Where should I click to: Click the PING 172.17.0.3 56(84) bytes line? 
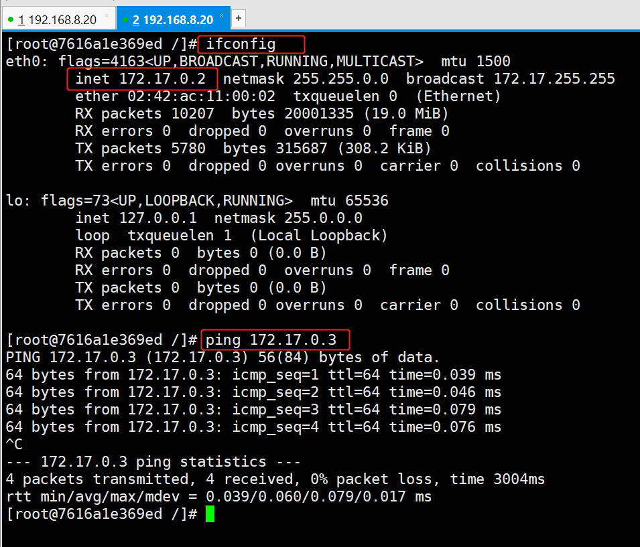click(x=223, y=358)
